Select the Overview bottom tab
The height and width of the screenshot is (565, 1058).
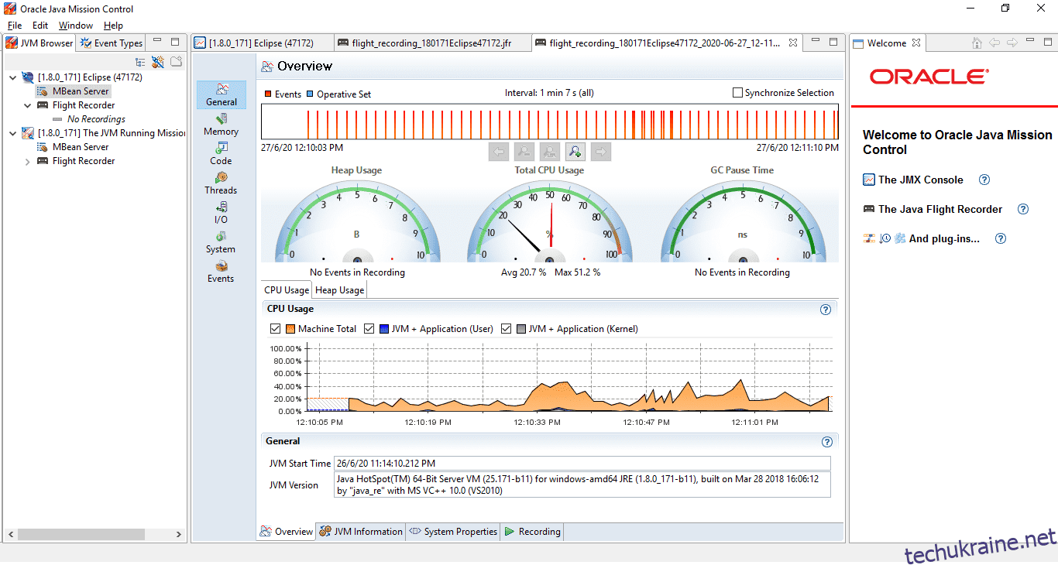coord(287,532)
